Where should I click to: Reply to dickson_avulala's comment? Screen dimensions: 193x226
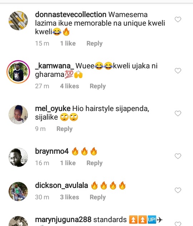tap(98, 197)
